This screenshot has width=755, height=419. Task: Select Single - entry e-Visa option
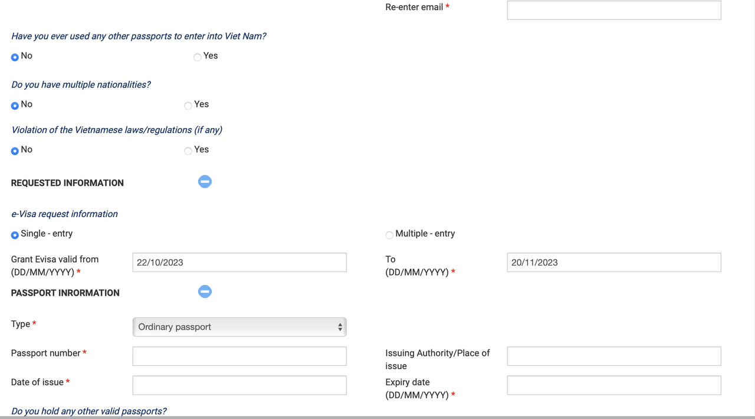point(15,235)
